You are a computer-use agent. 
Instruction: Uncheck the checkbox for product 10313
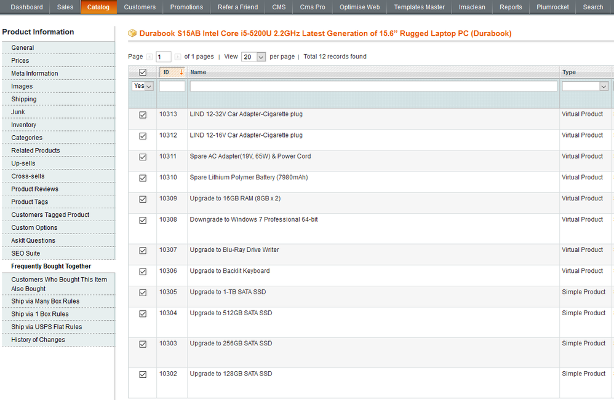coord(142,114)
